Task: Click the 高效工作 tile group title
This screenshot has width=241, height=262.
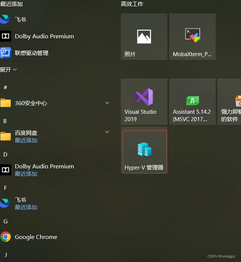Action: click(132, 4)
